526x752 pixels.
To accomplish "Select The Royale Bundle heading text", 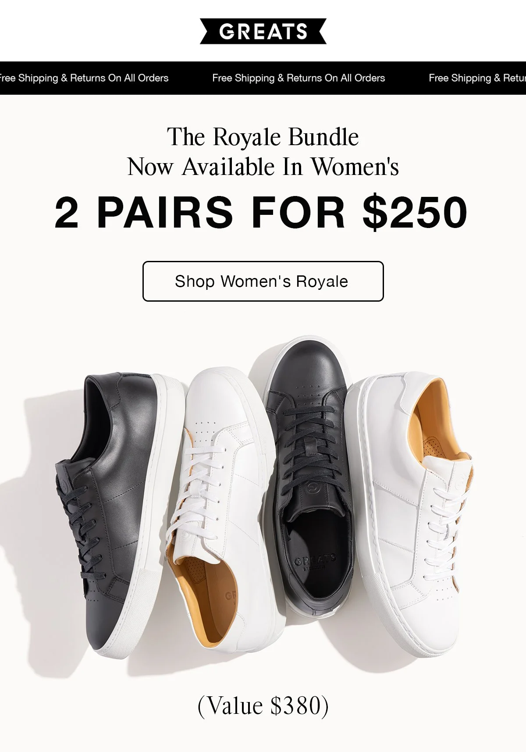I will tap(263, 137).
